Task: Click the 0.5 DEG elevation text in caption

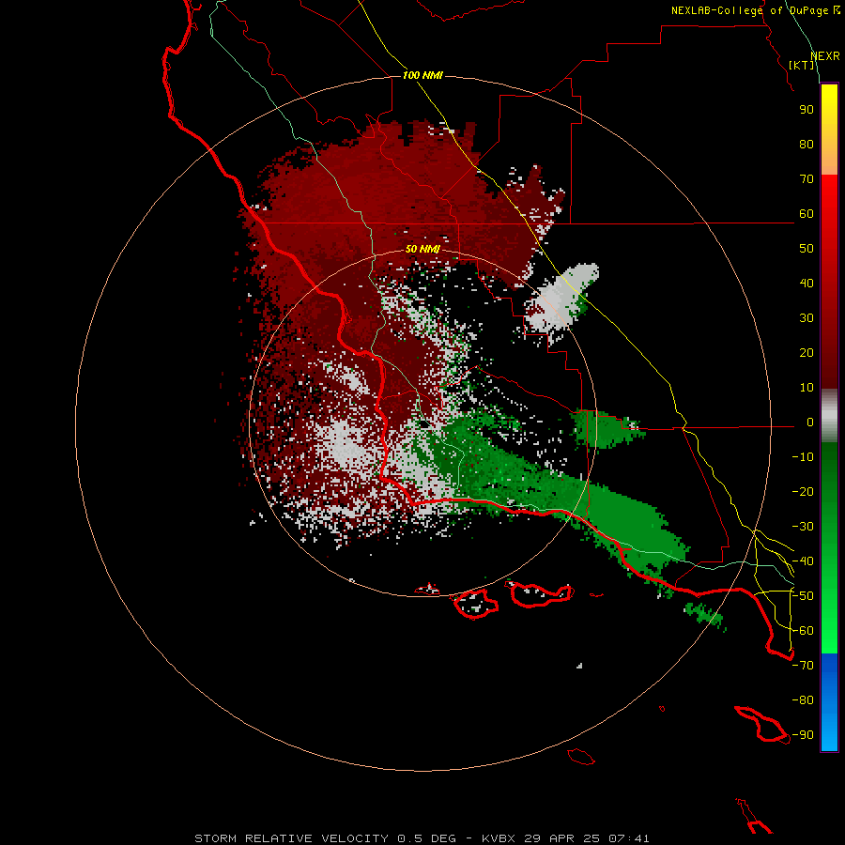Action: pos(426,838)
